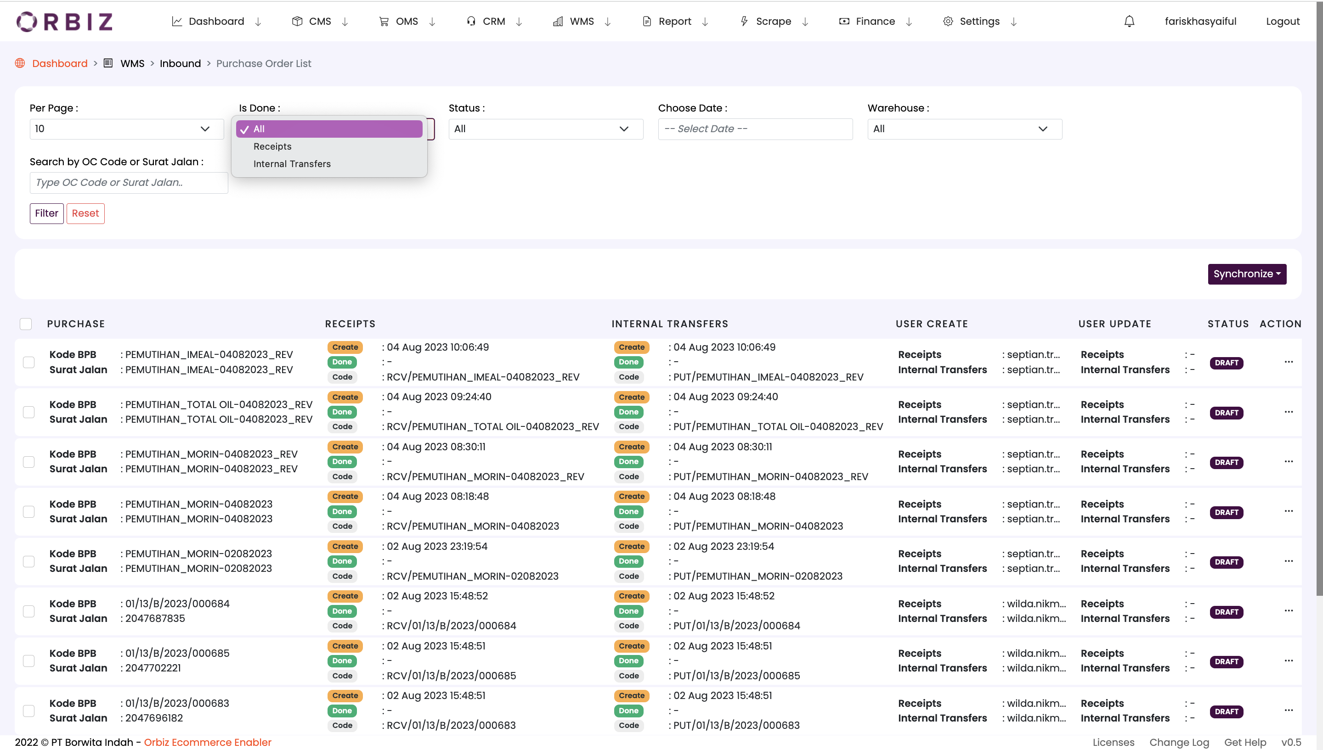Check the PEMUTIHAN_MORIN-04082023_REV row checkbox
The image size is (1323, 750).
[x=29, y=462]
